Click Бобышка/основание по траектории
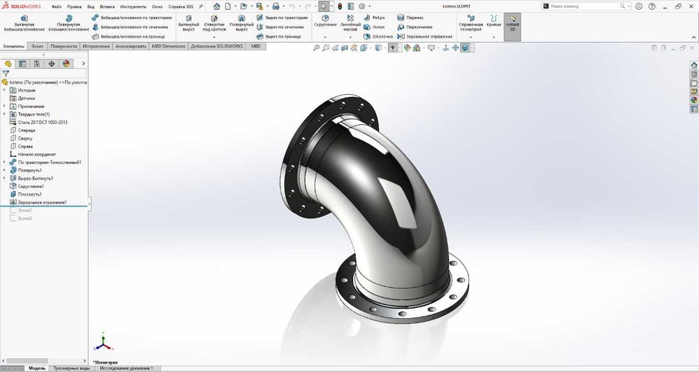 (131, 18)
